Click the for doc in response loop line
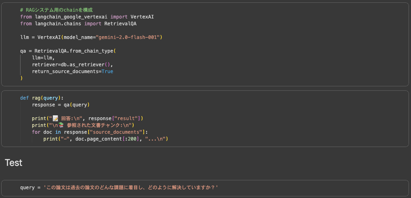Screen dimensions: 411x198 coord(90,132)
